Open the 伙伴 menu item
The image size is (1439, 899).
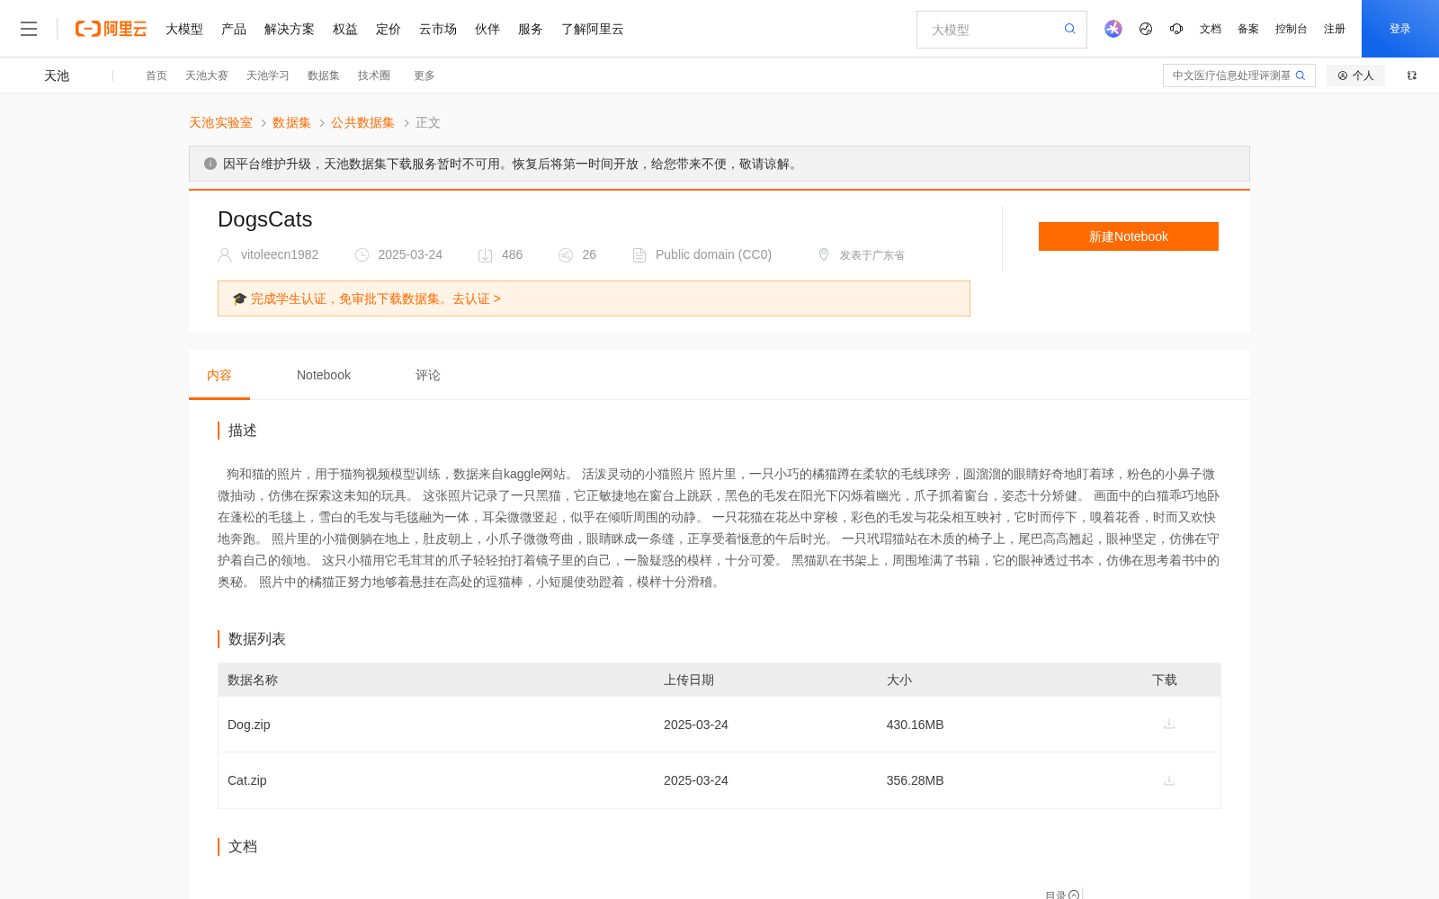click(x=487, y=29)
